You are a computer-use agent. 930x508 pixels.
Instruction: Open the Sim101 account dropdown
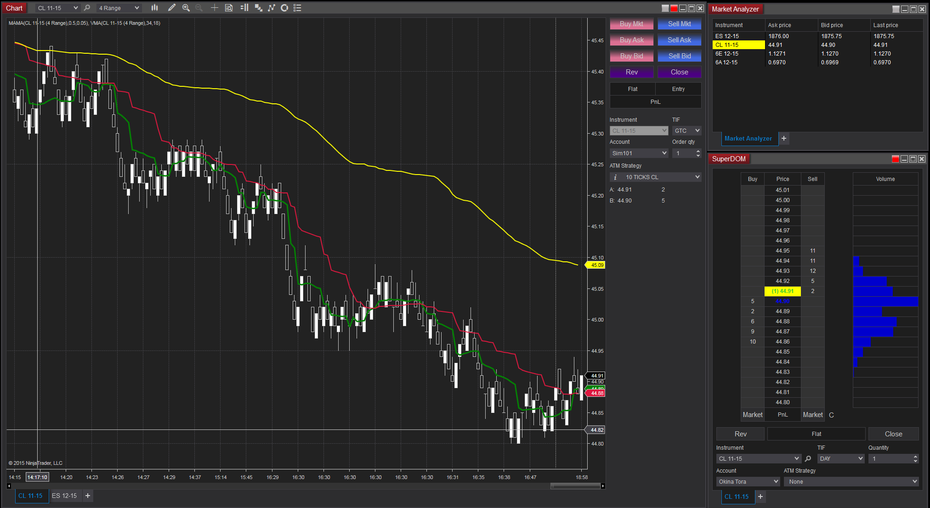pyautogui.click(x=639, y=153)
